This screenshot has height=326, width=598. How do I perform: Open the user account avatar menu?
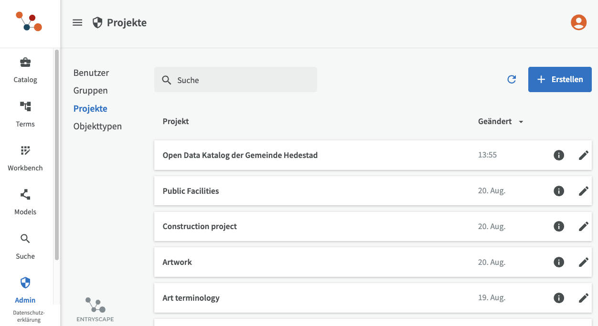[578, 22]
